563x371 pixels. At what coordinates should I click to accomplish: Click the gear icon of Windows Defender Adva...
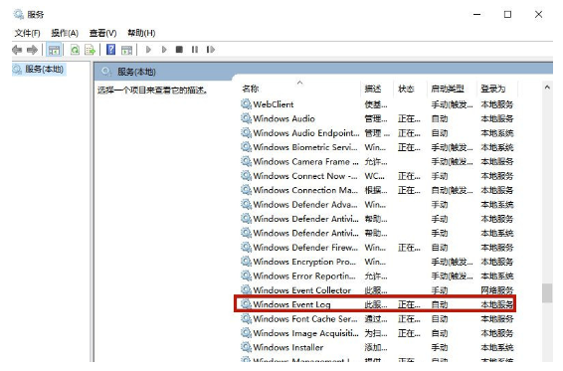(x=246, y=204)
